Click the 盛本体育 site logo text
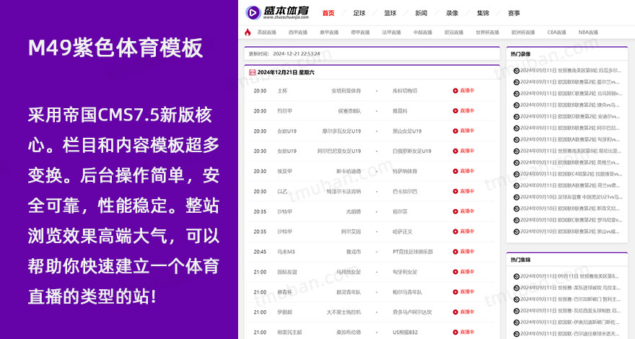 pos(286,12)
